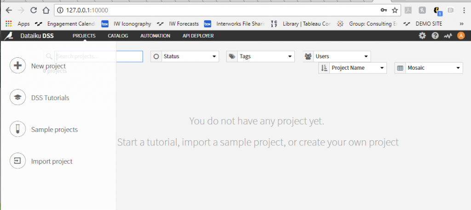Click the Dataiku DSS title
The height and width of the screenshot is (210, 471).
click(x=37, y=36)
